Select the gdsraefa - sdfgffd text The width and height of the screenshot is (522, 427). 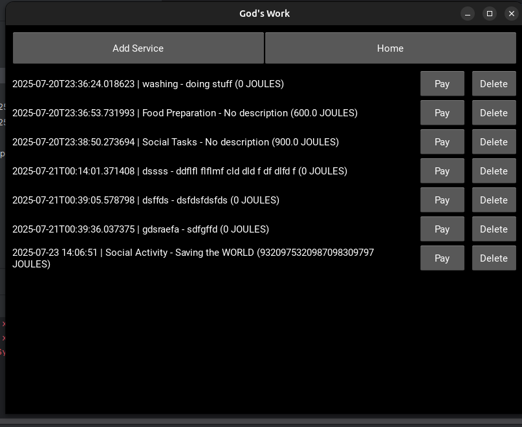(141, 229)
